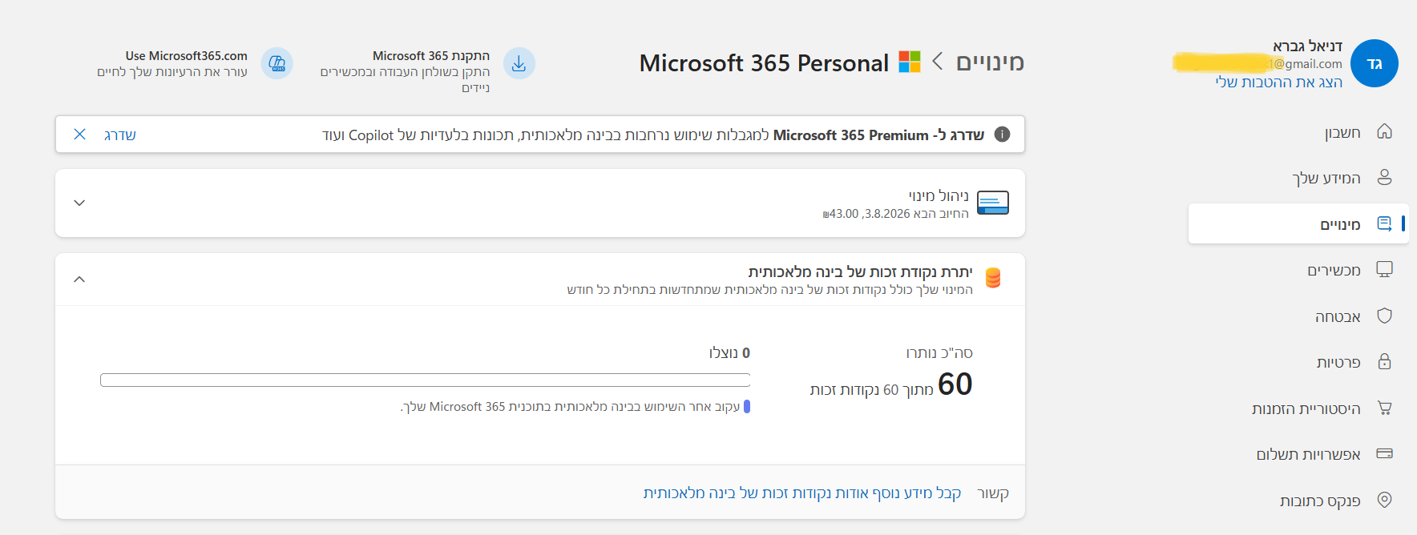Click the subscriptions icon beside מינויים in sidebar

tap(1384, 223)
